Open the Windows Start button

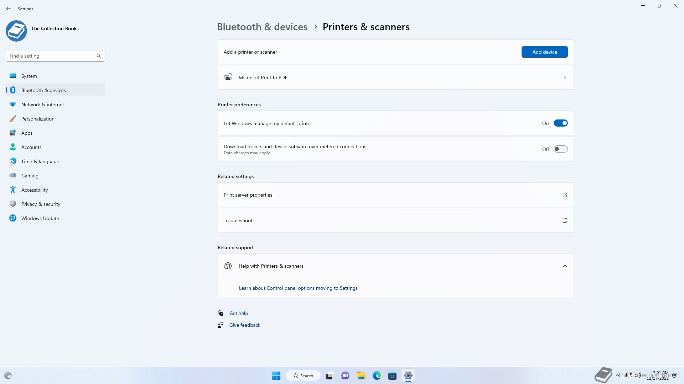click(x=276, y=375)
